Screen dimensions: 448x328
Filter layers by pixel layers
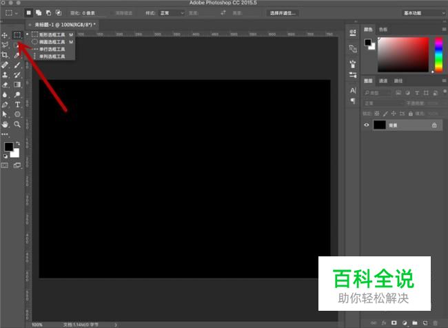(x=398, y=93)
